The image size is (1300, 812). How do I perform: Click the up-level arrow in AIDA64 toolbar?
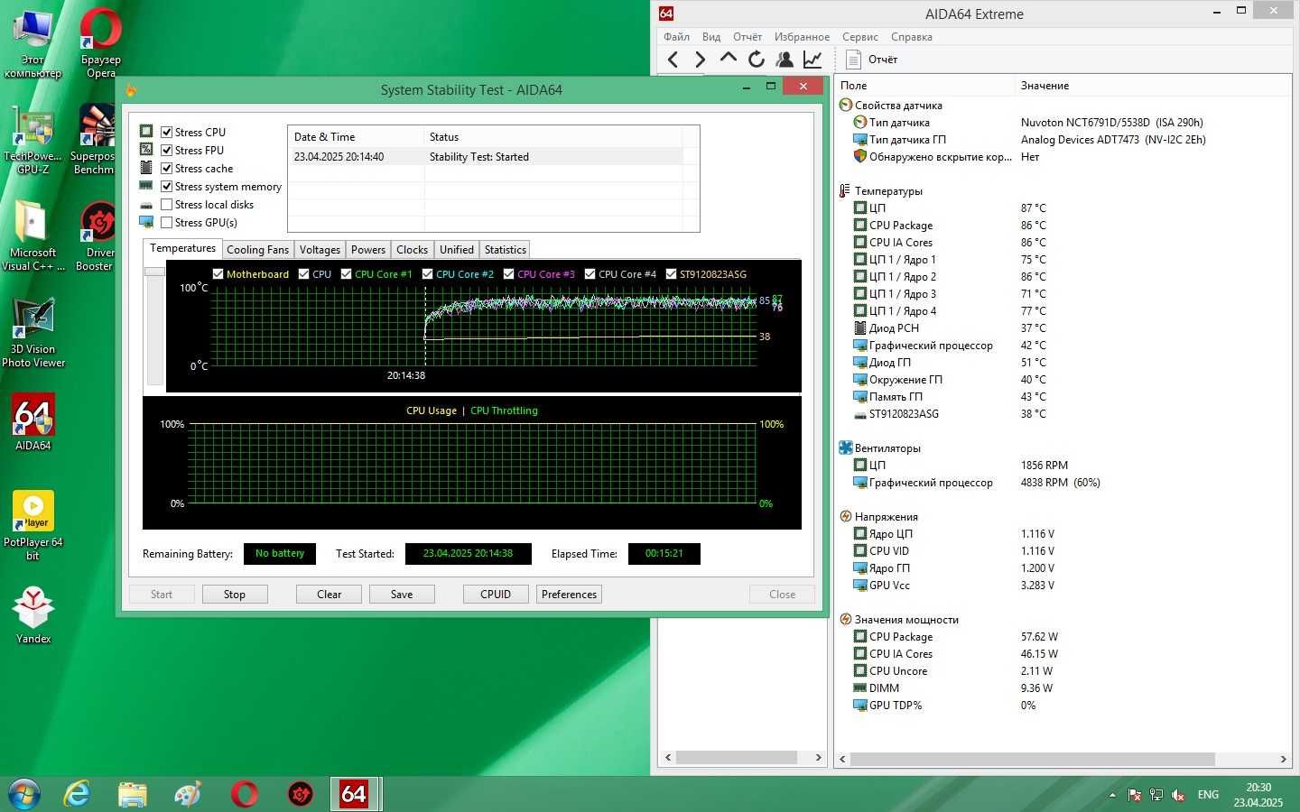tap(729, 59)
